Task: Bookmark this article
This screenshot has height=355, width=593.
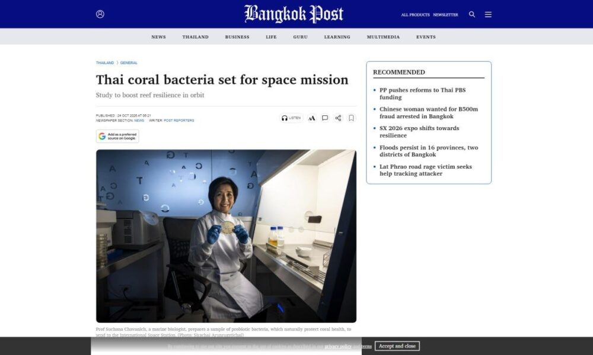Action: [x=351, y=118]
